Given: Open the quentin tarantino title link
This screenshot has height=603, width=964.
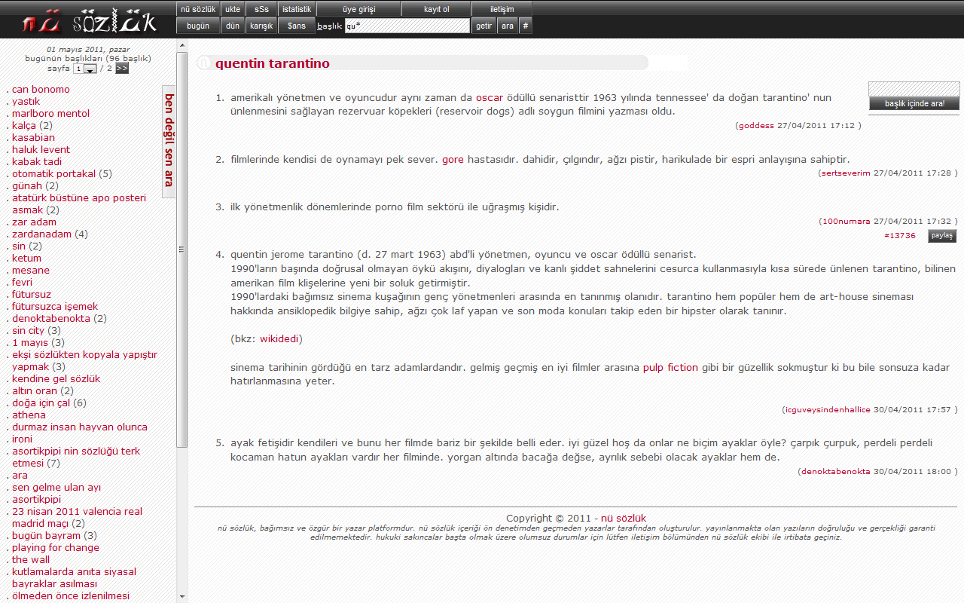Looking at the screenshot, I should tap(273, 63).
